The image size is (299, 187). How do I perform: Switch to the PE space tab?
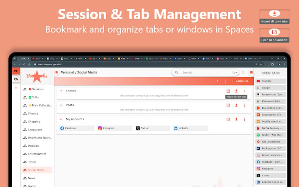(x=16, y=71)
